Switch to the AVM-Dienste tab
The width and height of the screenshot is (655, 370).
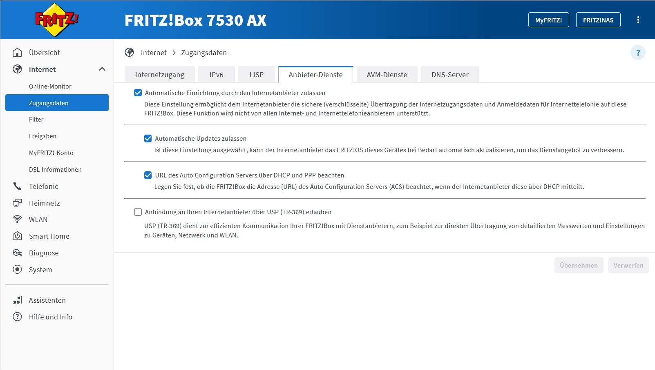click(387, 75)
